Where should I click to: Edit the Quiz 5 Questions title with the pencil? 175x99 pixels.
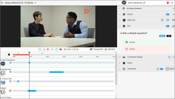(144, 3)
